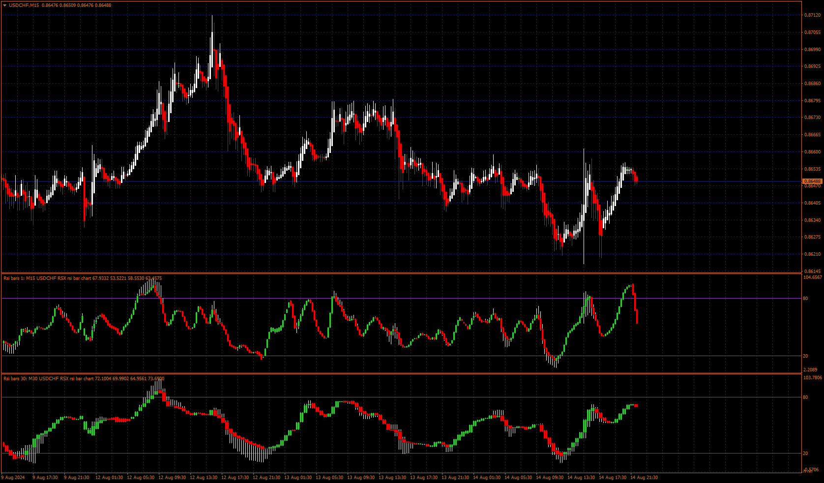Click the 0.86925 price scale label
Screen dimensions: 824x483
tap(812, 66)
